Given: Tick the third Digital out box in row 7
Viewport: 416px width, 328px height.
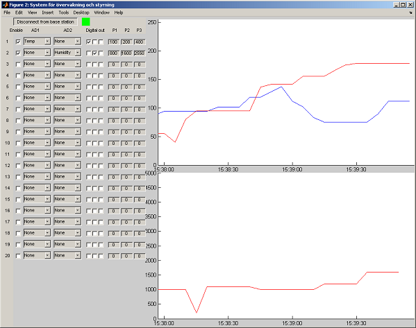Looking at the screenshot, I should point(101,110).
